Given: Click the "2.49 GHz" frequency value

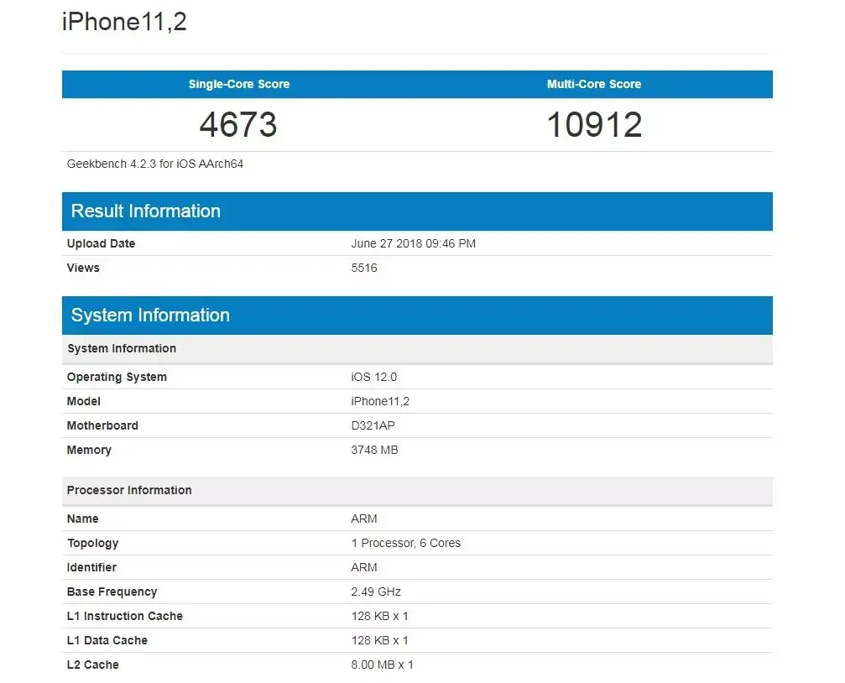Looking at the screenshot, I should (x=376, y=592).
